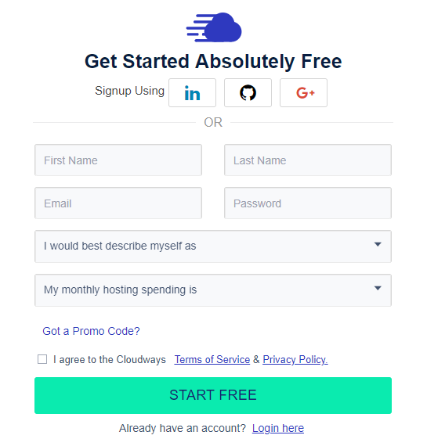The width and height of the screenshot is (427, 446).
Task: Click into the Email field
Action: 118,203
